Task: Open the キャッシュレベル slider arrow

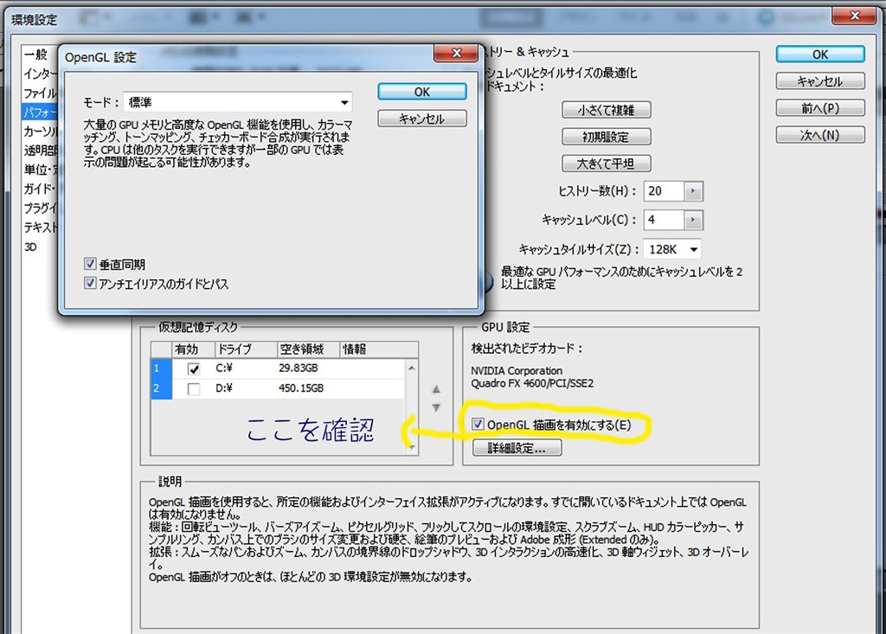Action: pyautogui.click(x=693, y=220)
